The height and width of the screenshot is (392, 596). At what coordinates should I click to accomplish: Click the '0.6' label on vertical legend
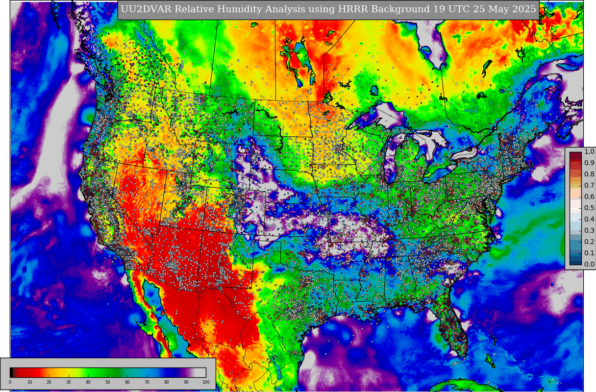click(x=589, y=197)
